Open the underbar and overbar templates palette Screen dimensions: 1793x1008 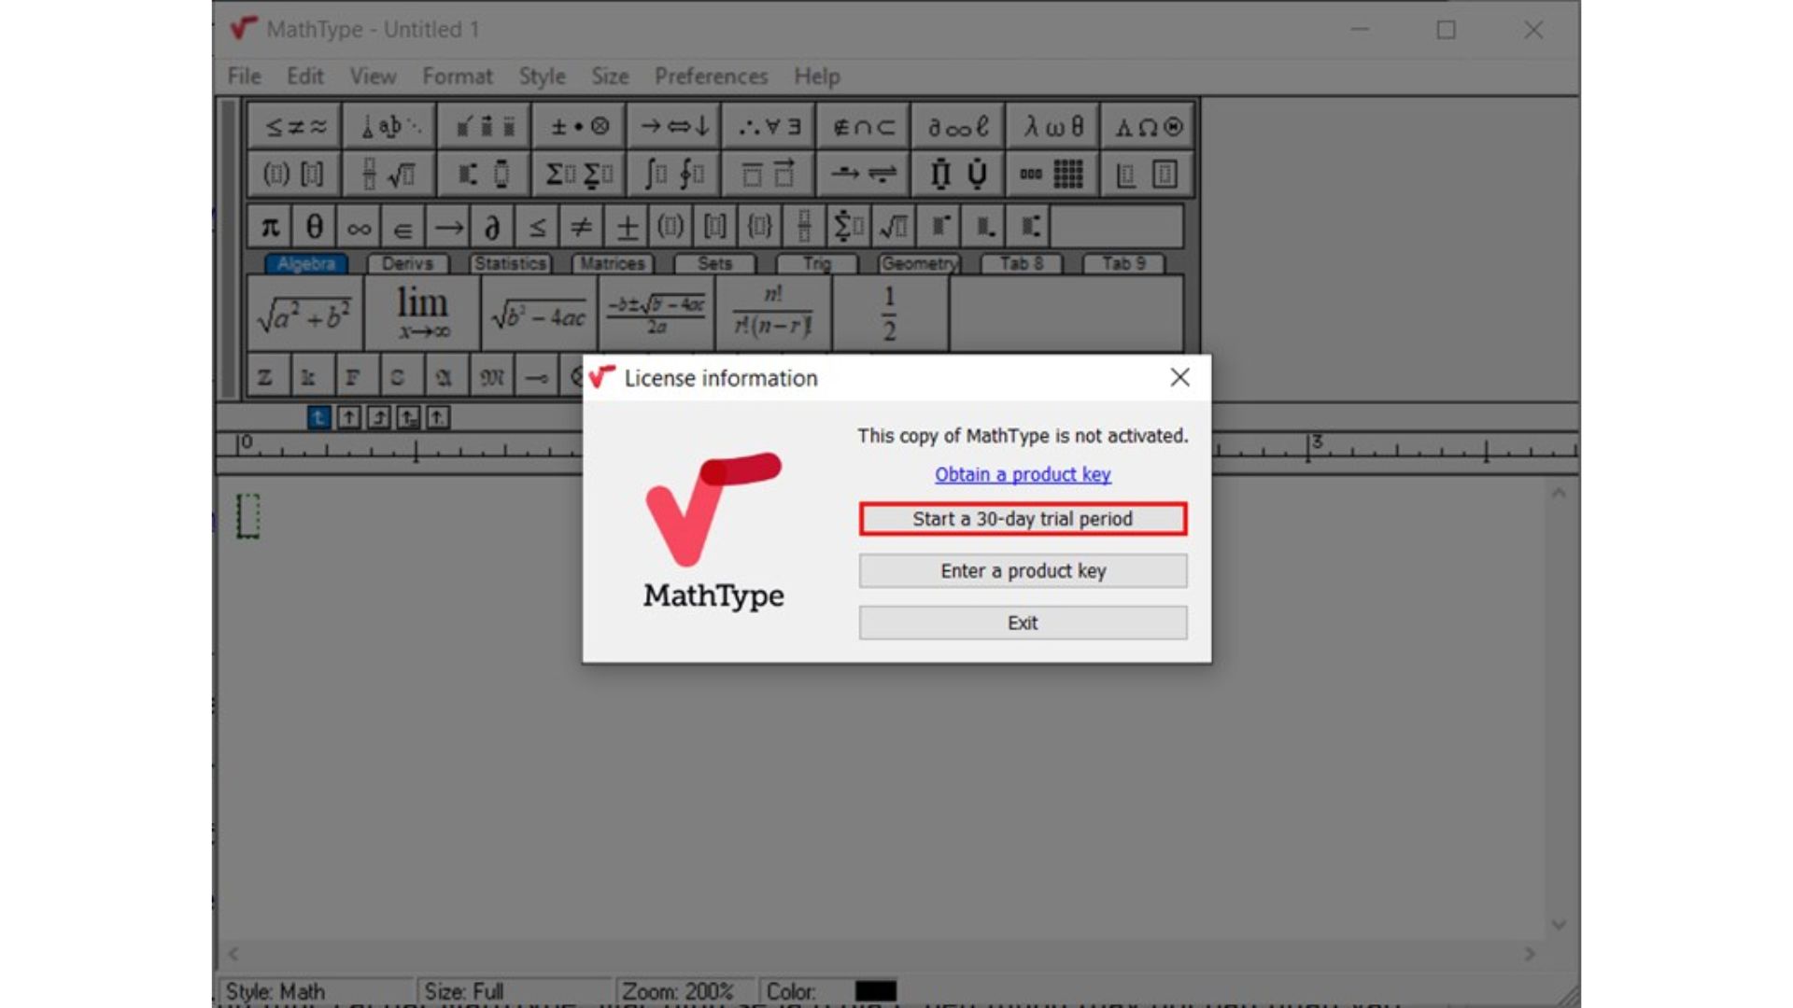click(769, 174)
